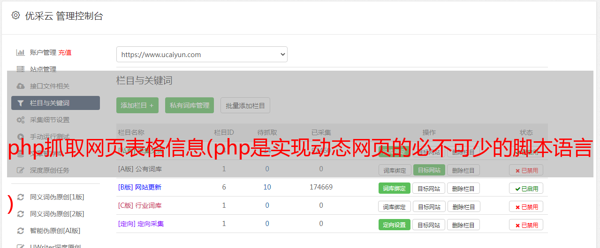Click 目标网站 in the [B版] 网站更新 row

pos(429,188)
